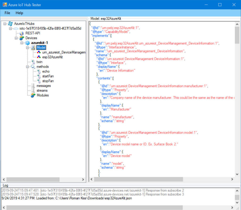Click the "en":"Manufacturer" line
This screenshot has height=210, width=241.
tap(116, 109)
